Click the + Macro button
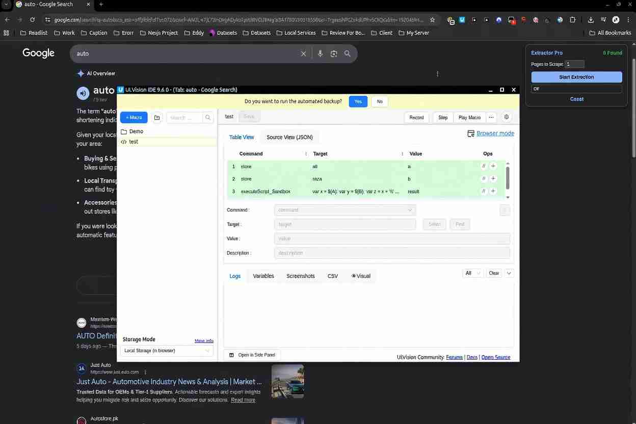This screenshot has width=636, height=424. tap(134, 118)
